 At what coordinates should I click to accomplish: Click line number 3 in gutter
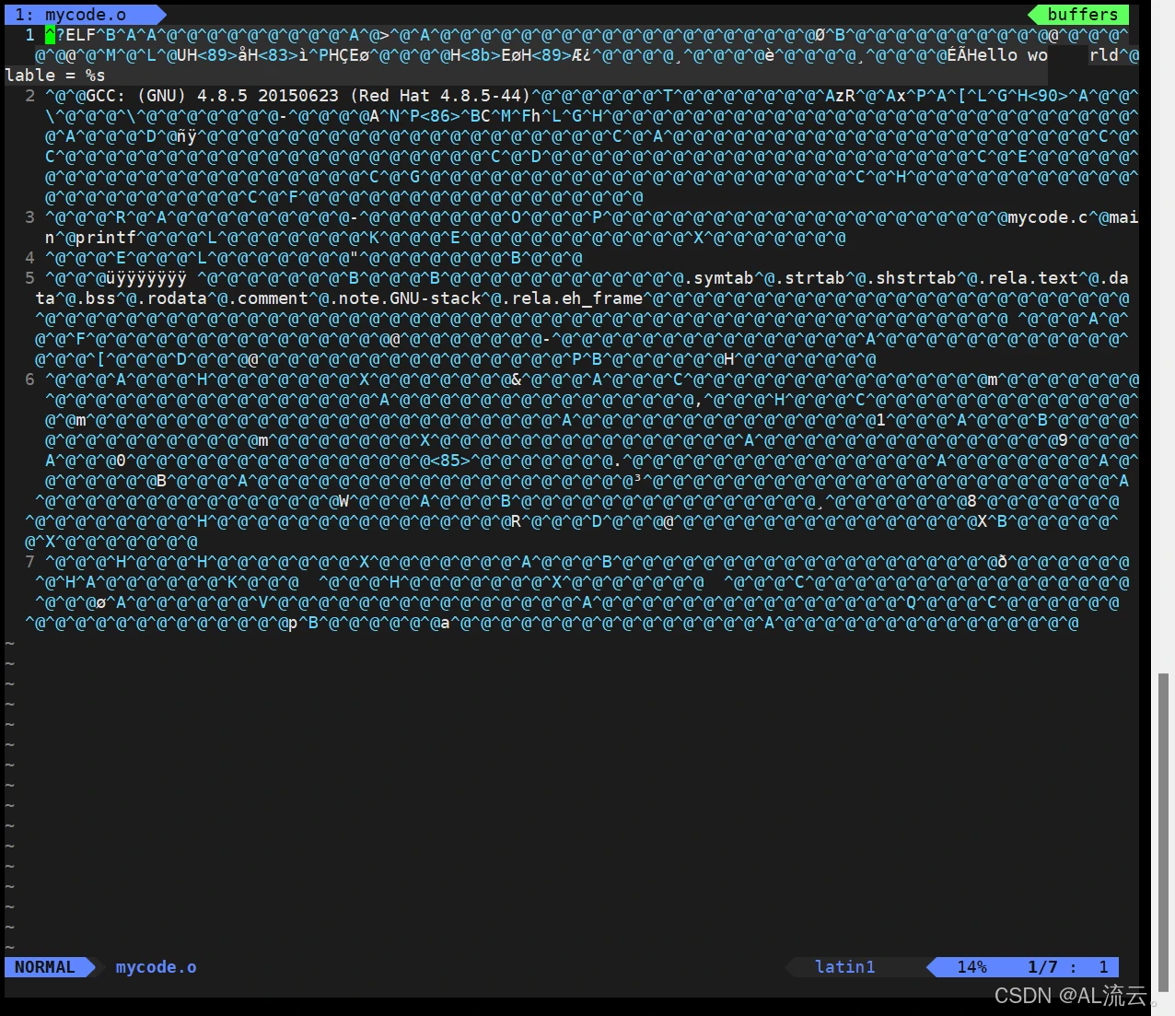point(29,217)
